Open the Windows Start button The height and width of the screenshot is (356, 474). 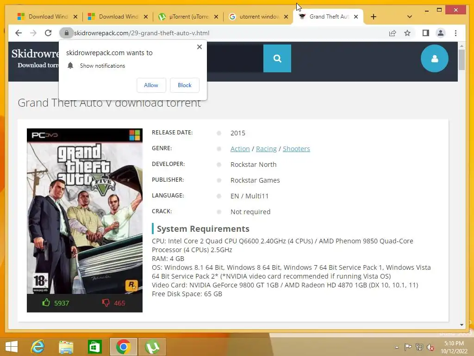(12, 347)
